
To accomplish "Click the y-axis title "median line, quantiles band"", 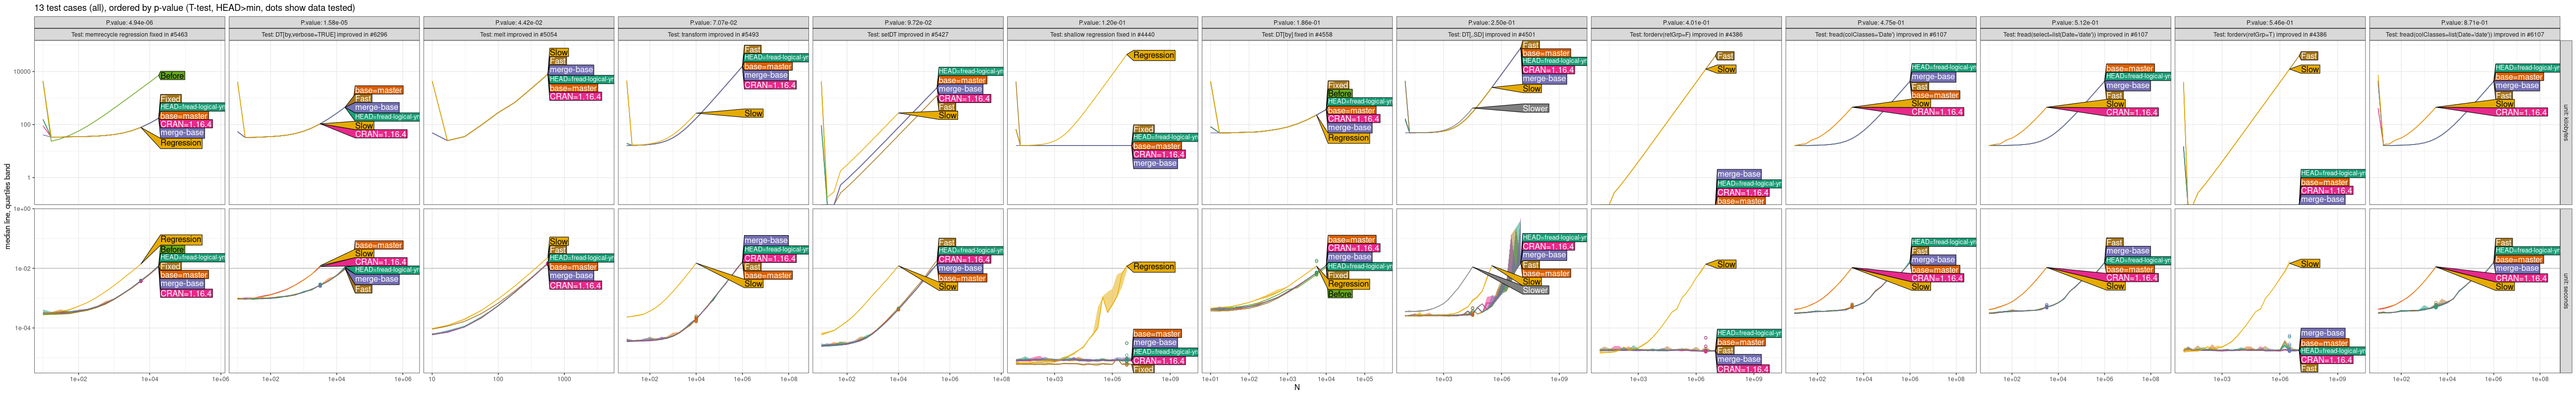I will point(8,207).
